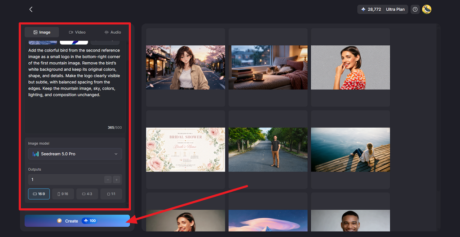Screen dimensions: 460x237
Task: Select the 1:1 aspect ratio
Action: click(111, 194)
